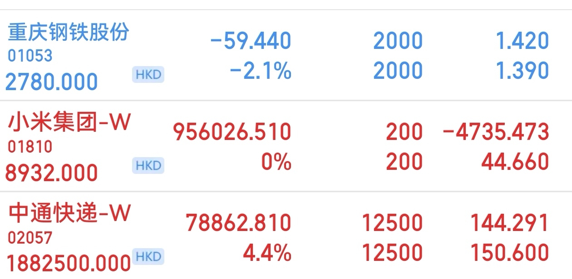Click the -59.440 profit/loss figure
This screenshot has width=572, height=279.
[251, 41]
